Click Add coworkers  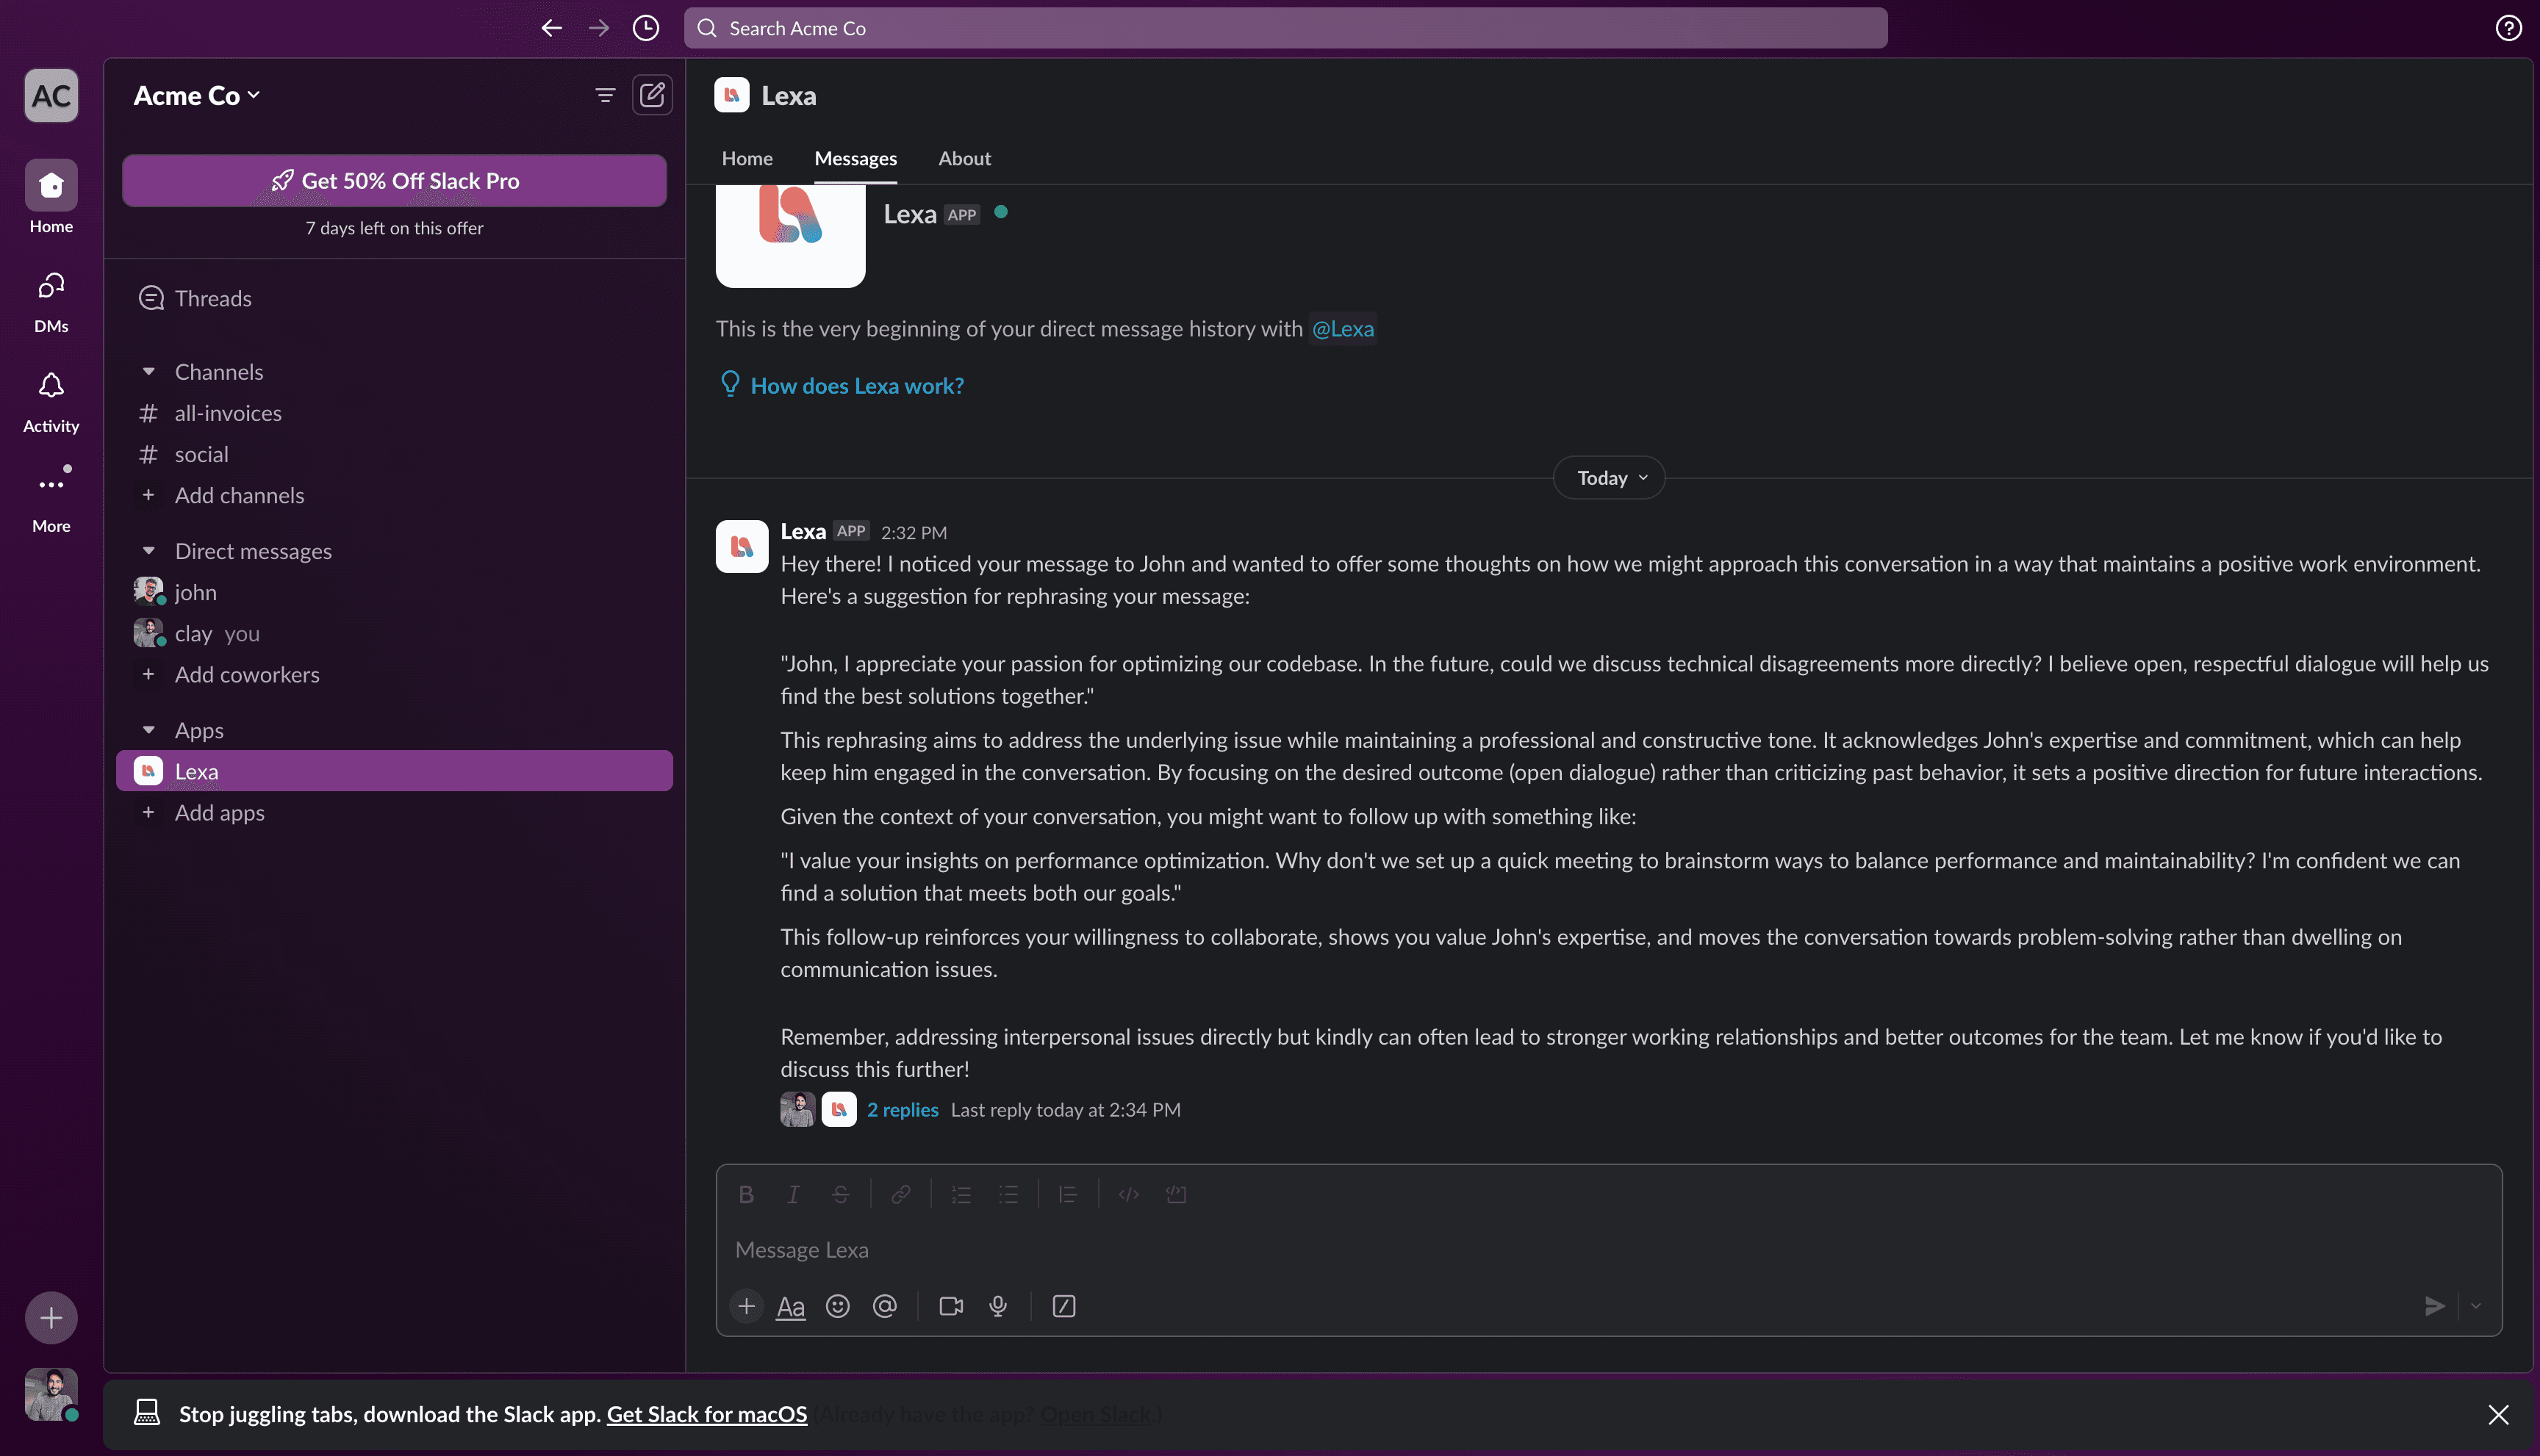click(394, 674)
